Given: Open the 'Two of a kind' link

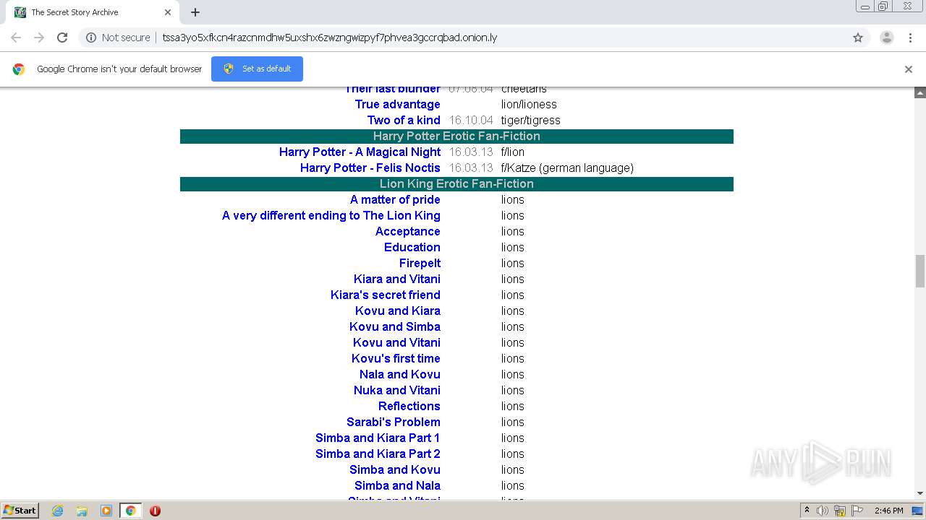Looking at the screenshot, I should tap(404, 120).
